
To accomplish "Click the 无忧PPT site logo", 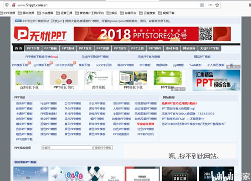I will (40, 34).
